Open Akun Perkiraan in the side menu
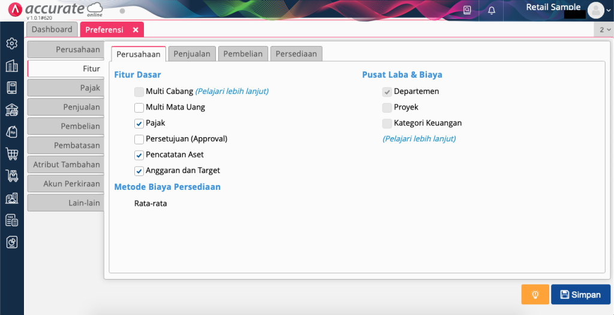Viewport: 614px width, 315px height. [x=66, y=184]
